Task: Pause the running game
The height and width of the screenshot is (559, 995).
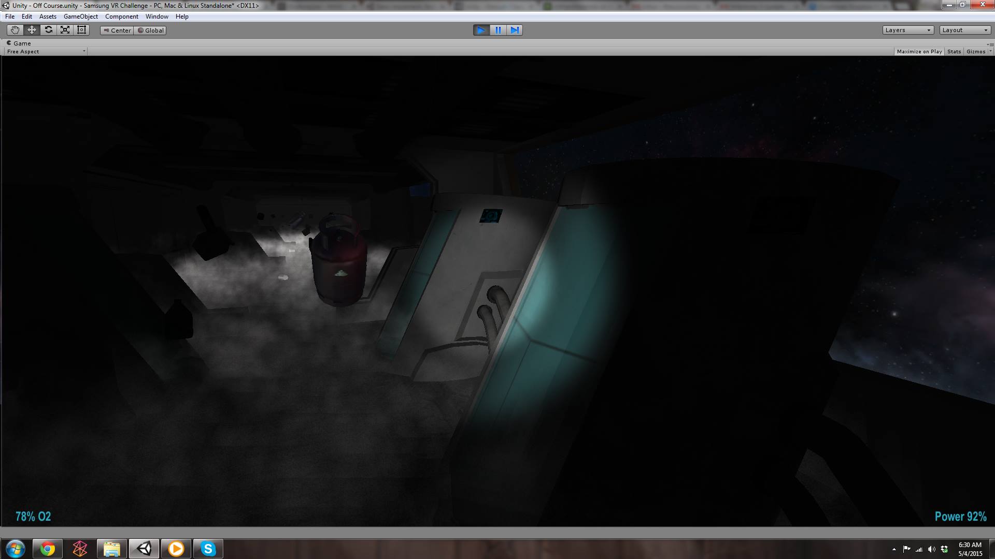Action: pyautogui.click(x=498, y=30)
